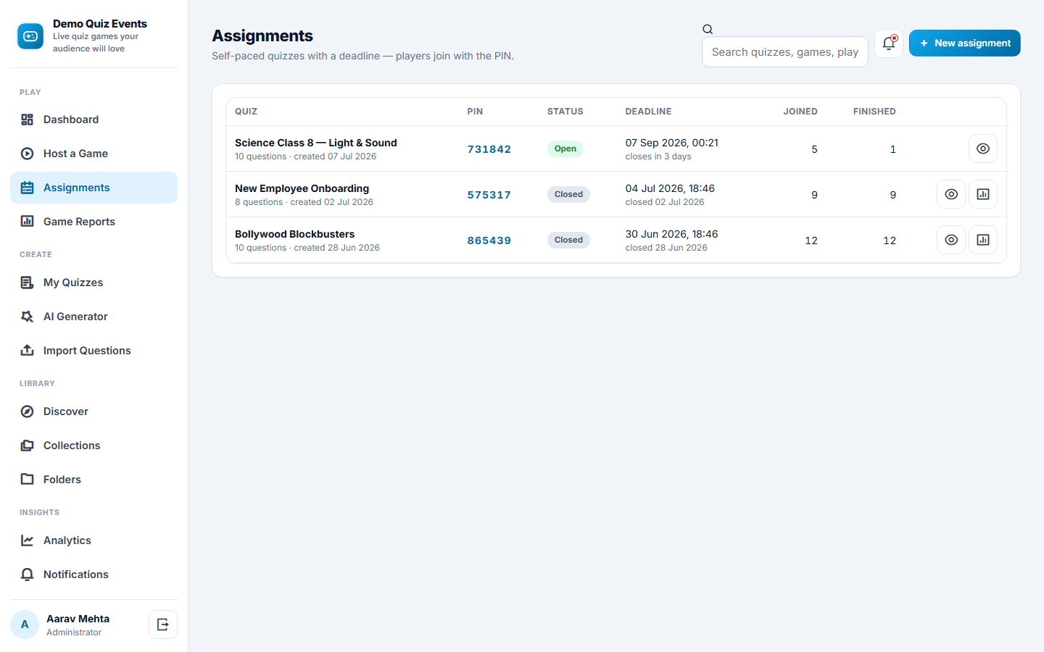
Task: Click the Demo Quiz Events logo icon
Action: pyautogui.click(x=30, y=36)
